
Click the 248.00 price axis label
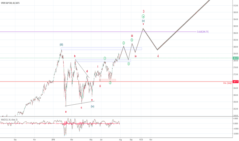(x=236, y=116)
